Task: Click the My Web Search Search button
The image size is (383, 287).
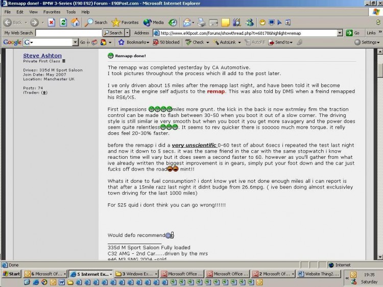Action: (x=113, y=33)
